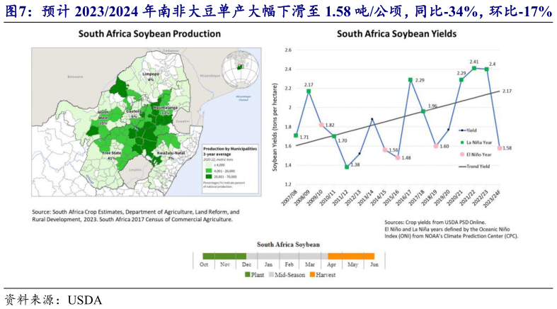557x309 pixels.
Task: Click the y-axis title 'Soybean Yields (tons per hectare)'
Action: 275,128
